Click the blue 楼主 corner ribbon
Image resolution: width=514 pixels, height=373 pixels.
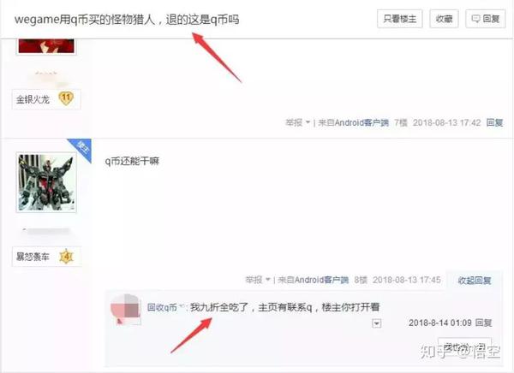[81, 149]
